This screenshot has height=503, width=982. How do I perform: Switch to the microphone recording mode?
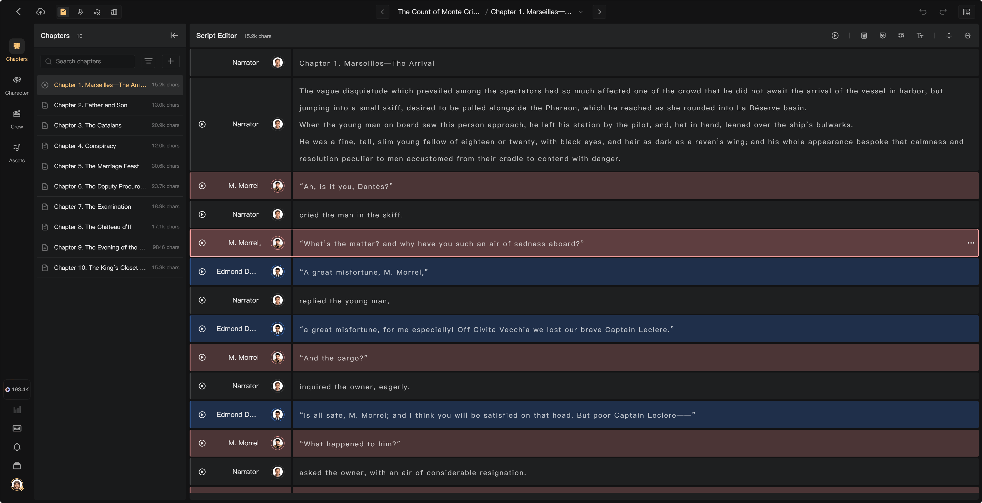80,12
